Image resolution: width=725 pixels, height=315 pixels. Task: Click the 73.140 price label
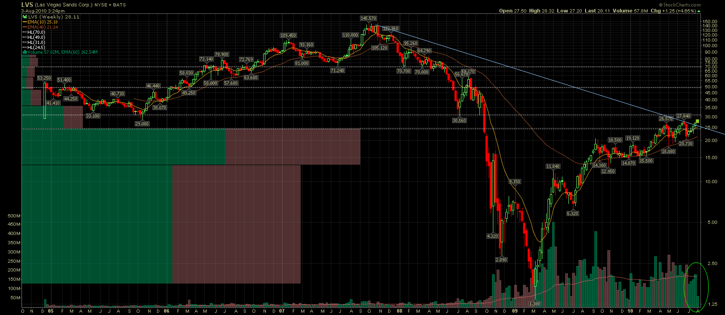point(207,59)
